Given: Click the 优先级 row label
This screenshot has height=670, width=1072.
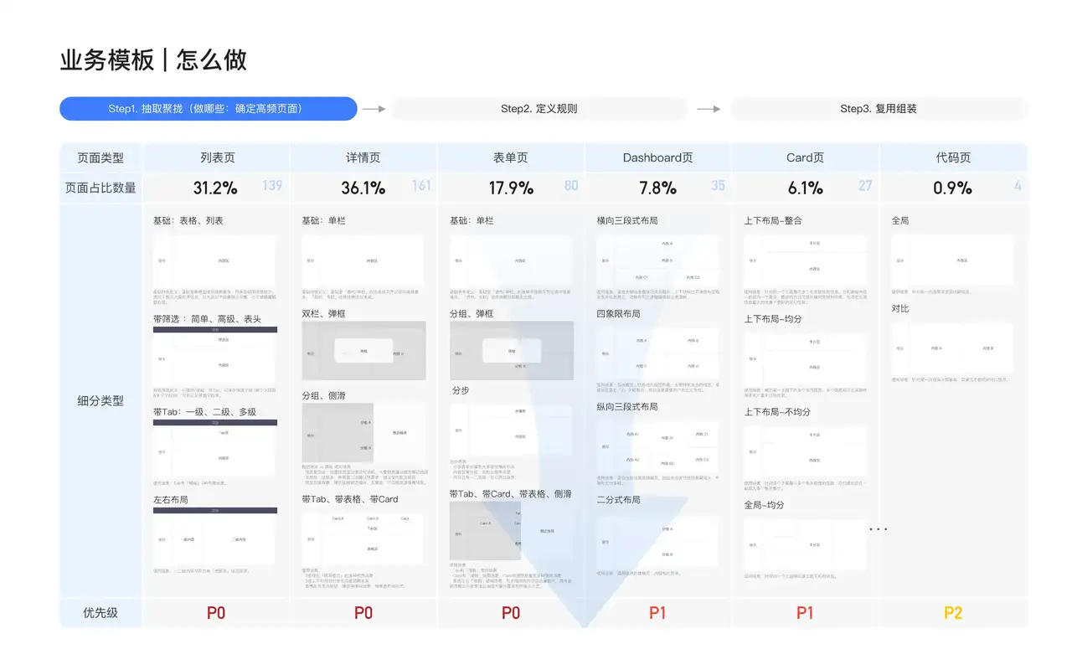Looking at the screenshot, I should tap(100, 612).
